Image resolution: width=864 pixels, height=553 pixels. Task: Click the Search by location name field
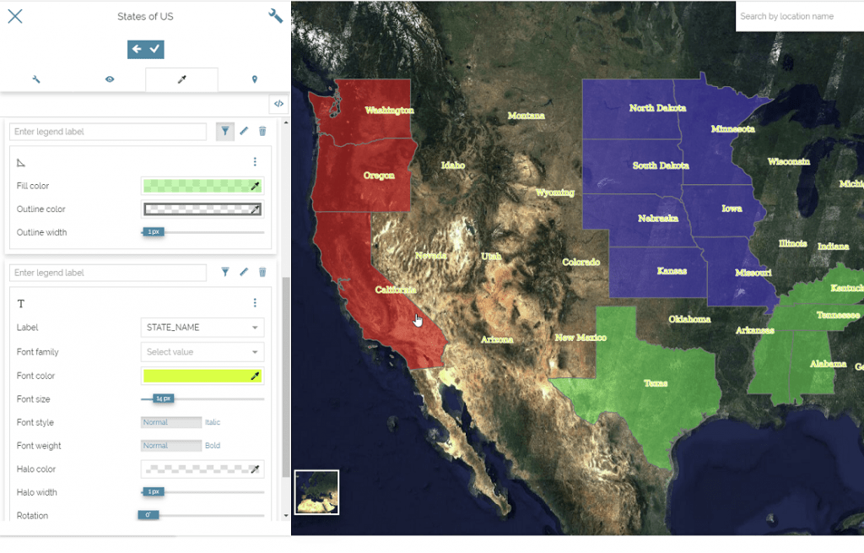797,16
